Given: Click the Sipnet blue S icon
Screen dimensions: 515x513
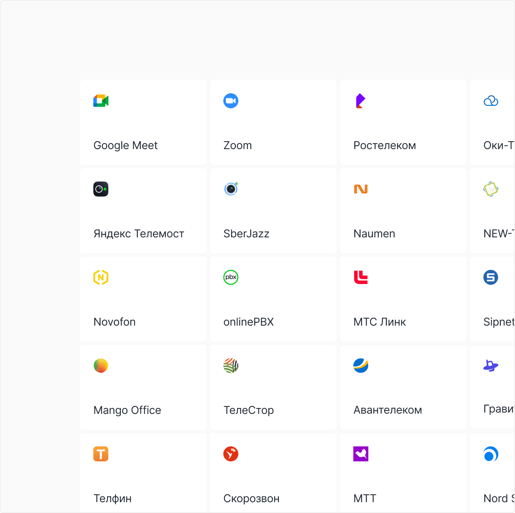Looking at the screenshot, I should coord(491,277).
